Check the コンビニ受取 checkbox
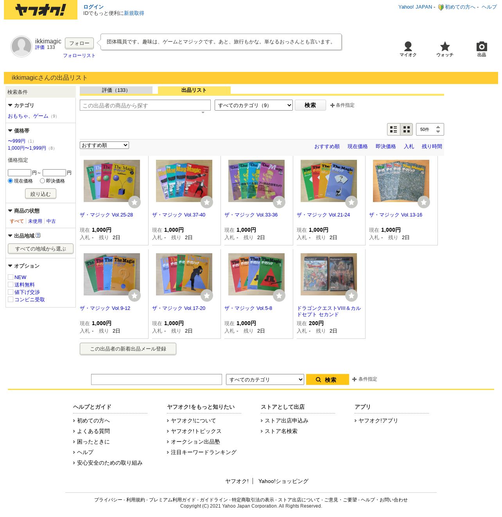This screenshot has width=502, height=517. tap(11, 299)
